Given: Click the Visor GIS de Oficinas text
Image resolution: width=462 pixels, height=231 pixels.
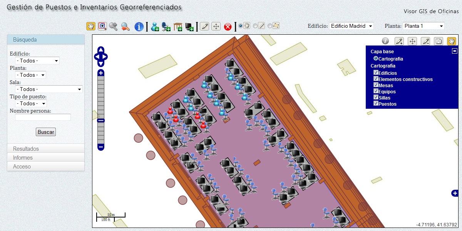Looking at the screenshot, I should pyautogui.click(x=431, y=11).
